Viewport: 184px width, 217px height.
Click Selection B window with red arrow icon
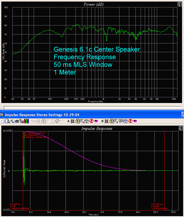click(116, 121)
